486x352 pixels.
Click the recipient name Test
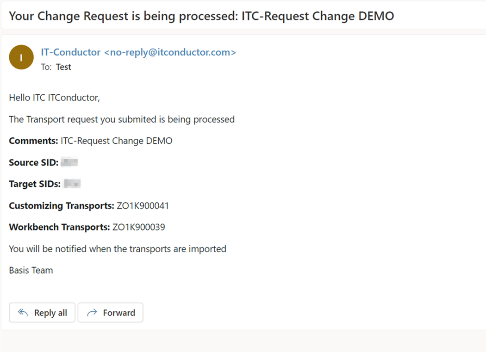pyautogui.click(x=63, y=67)
